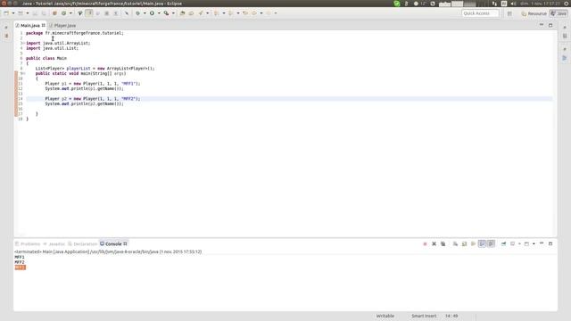Click the public class Main line
This screenshot has height=321, width=571.
click(x=46, y=58)
